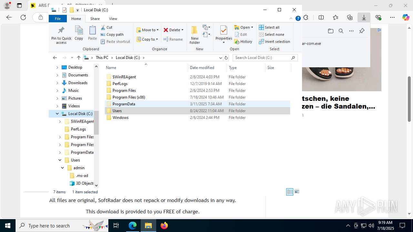The image size is (413, 232).
Task: Click Pin to Quick access icon
Action: click(x=61, y=35)
